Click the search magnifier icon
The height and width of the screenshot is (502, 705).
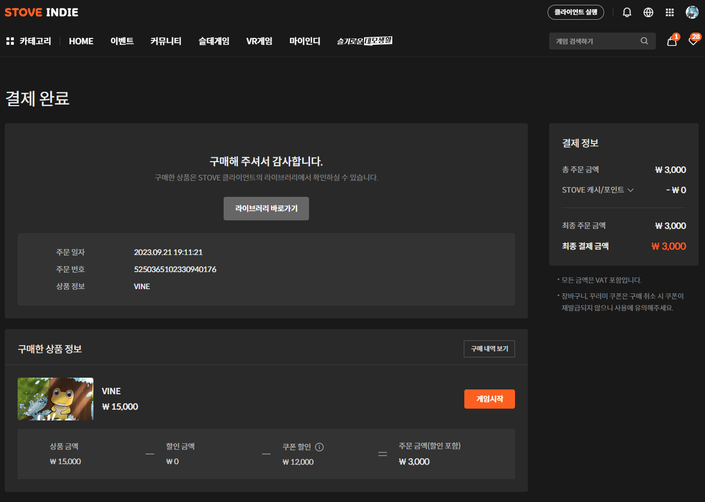(644, 41)
